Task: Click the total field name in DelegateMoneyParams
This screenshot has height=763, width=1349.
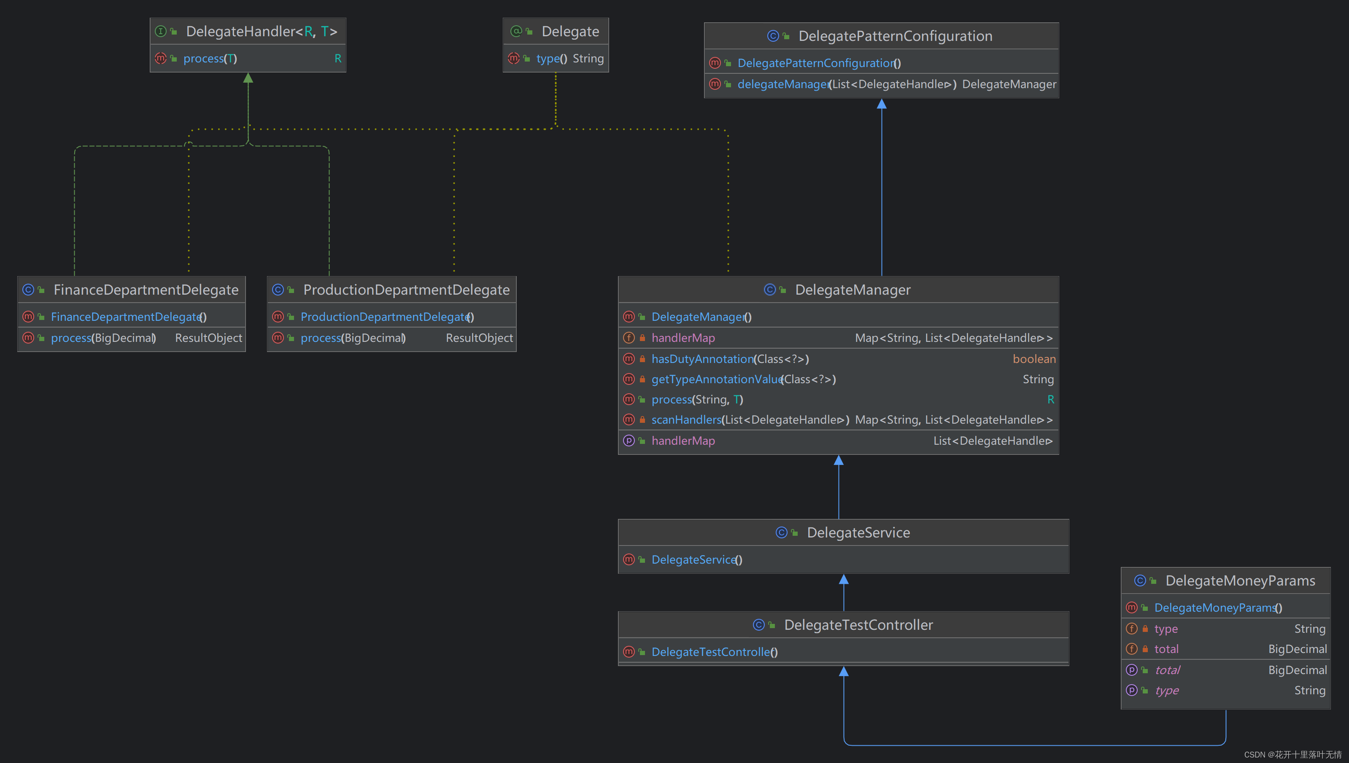Action: [1166, 649]
